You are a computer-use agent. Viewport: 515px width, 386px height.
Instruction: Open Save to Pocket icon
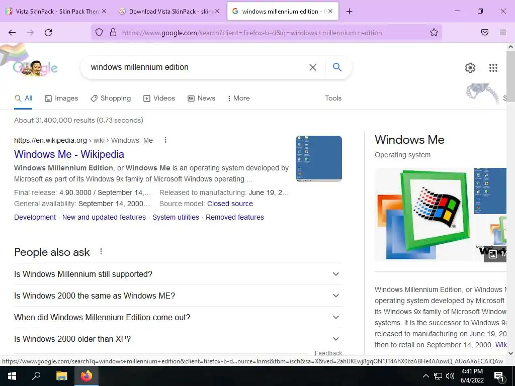tap(485, 32)
